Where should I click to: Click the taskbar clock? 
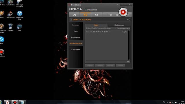pos(182,102)
